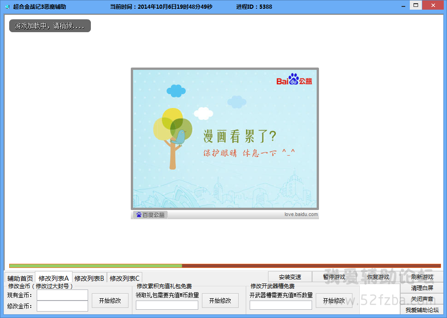The width and height of the screenshot is (447, 318).
Task: Select the 修改列表A tab
Action: point(54,278)
